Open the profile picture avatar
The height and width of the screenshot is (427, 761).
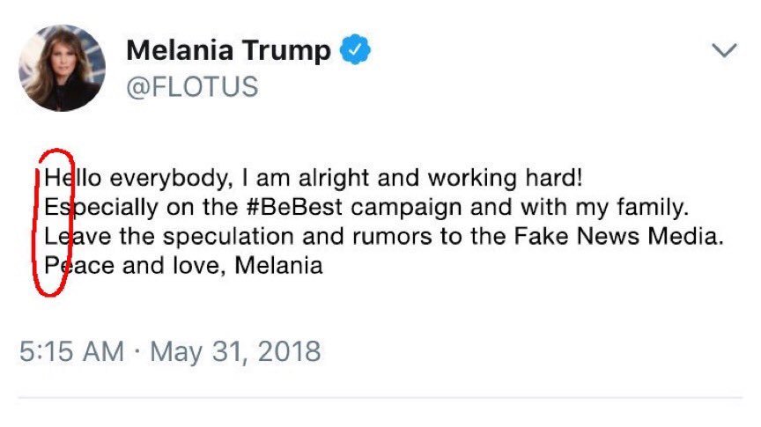click(62, 67)
